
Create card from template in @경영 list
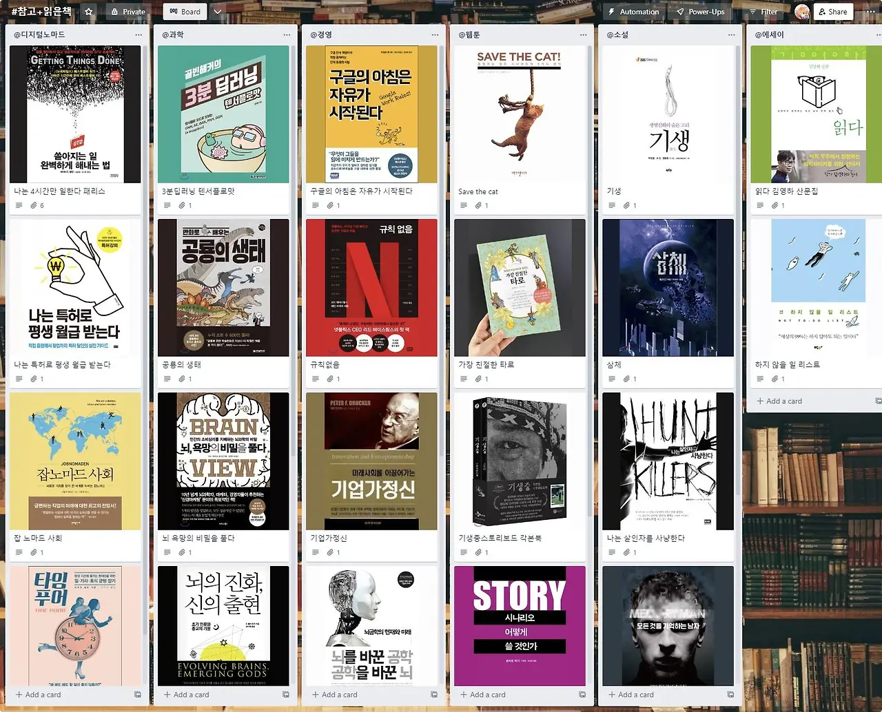[433, 695]
